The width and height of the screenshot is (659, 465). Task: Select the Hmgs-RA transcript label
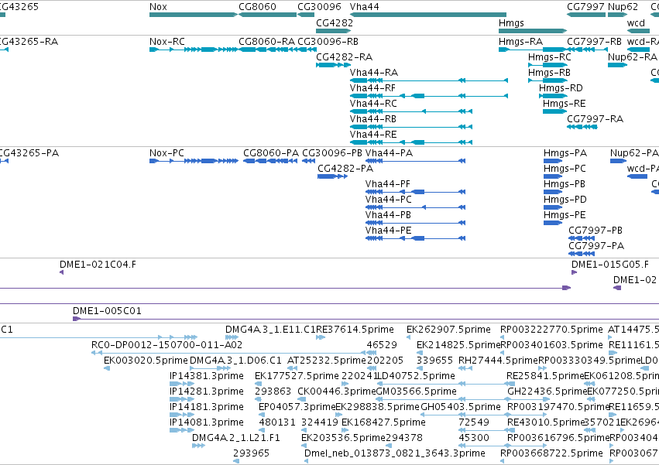point(520,42)
